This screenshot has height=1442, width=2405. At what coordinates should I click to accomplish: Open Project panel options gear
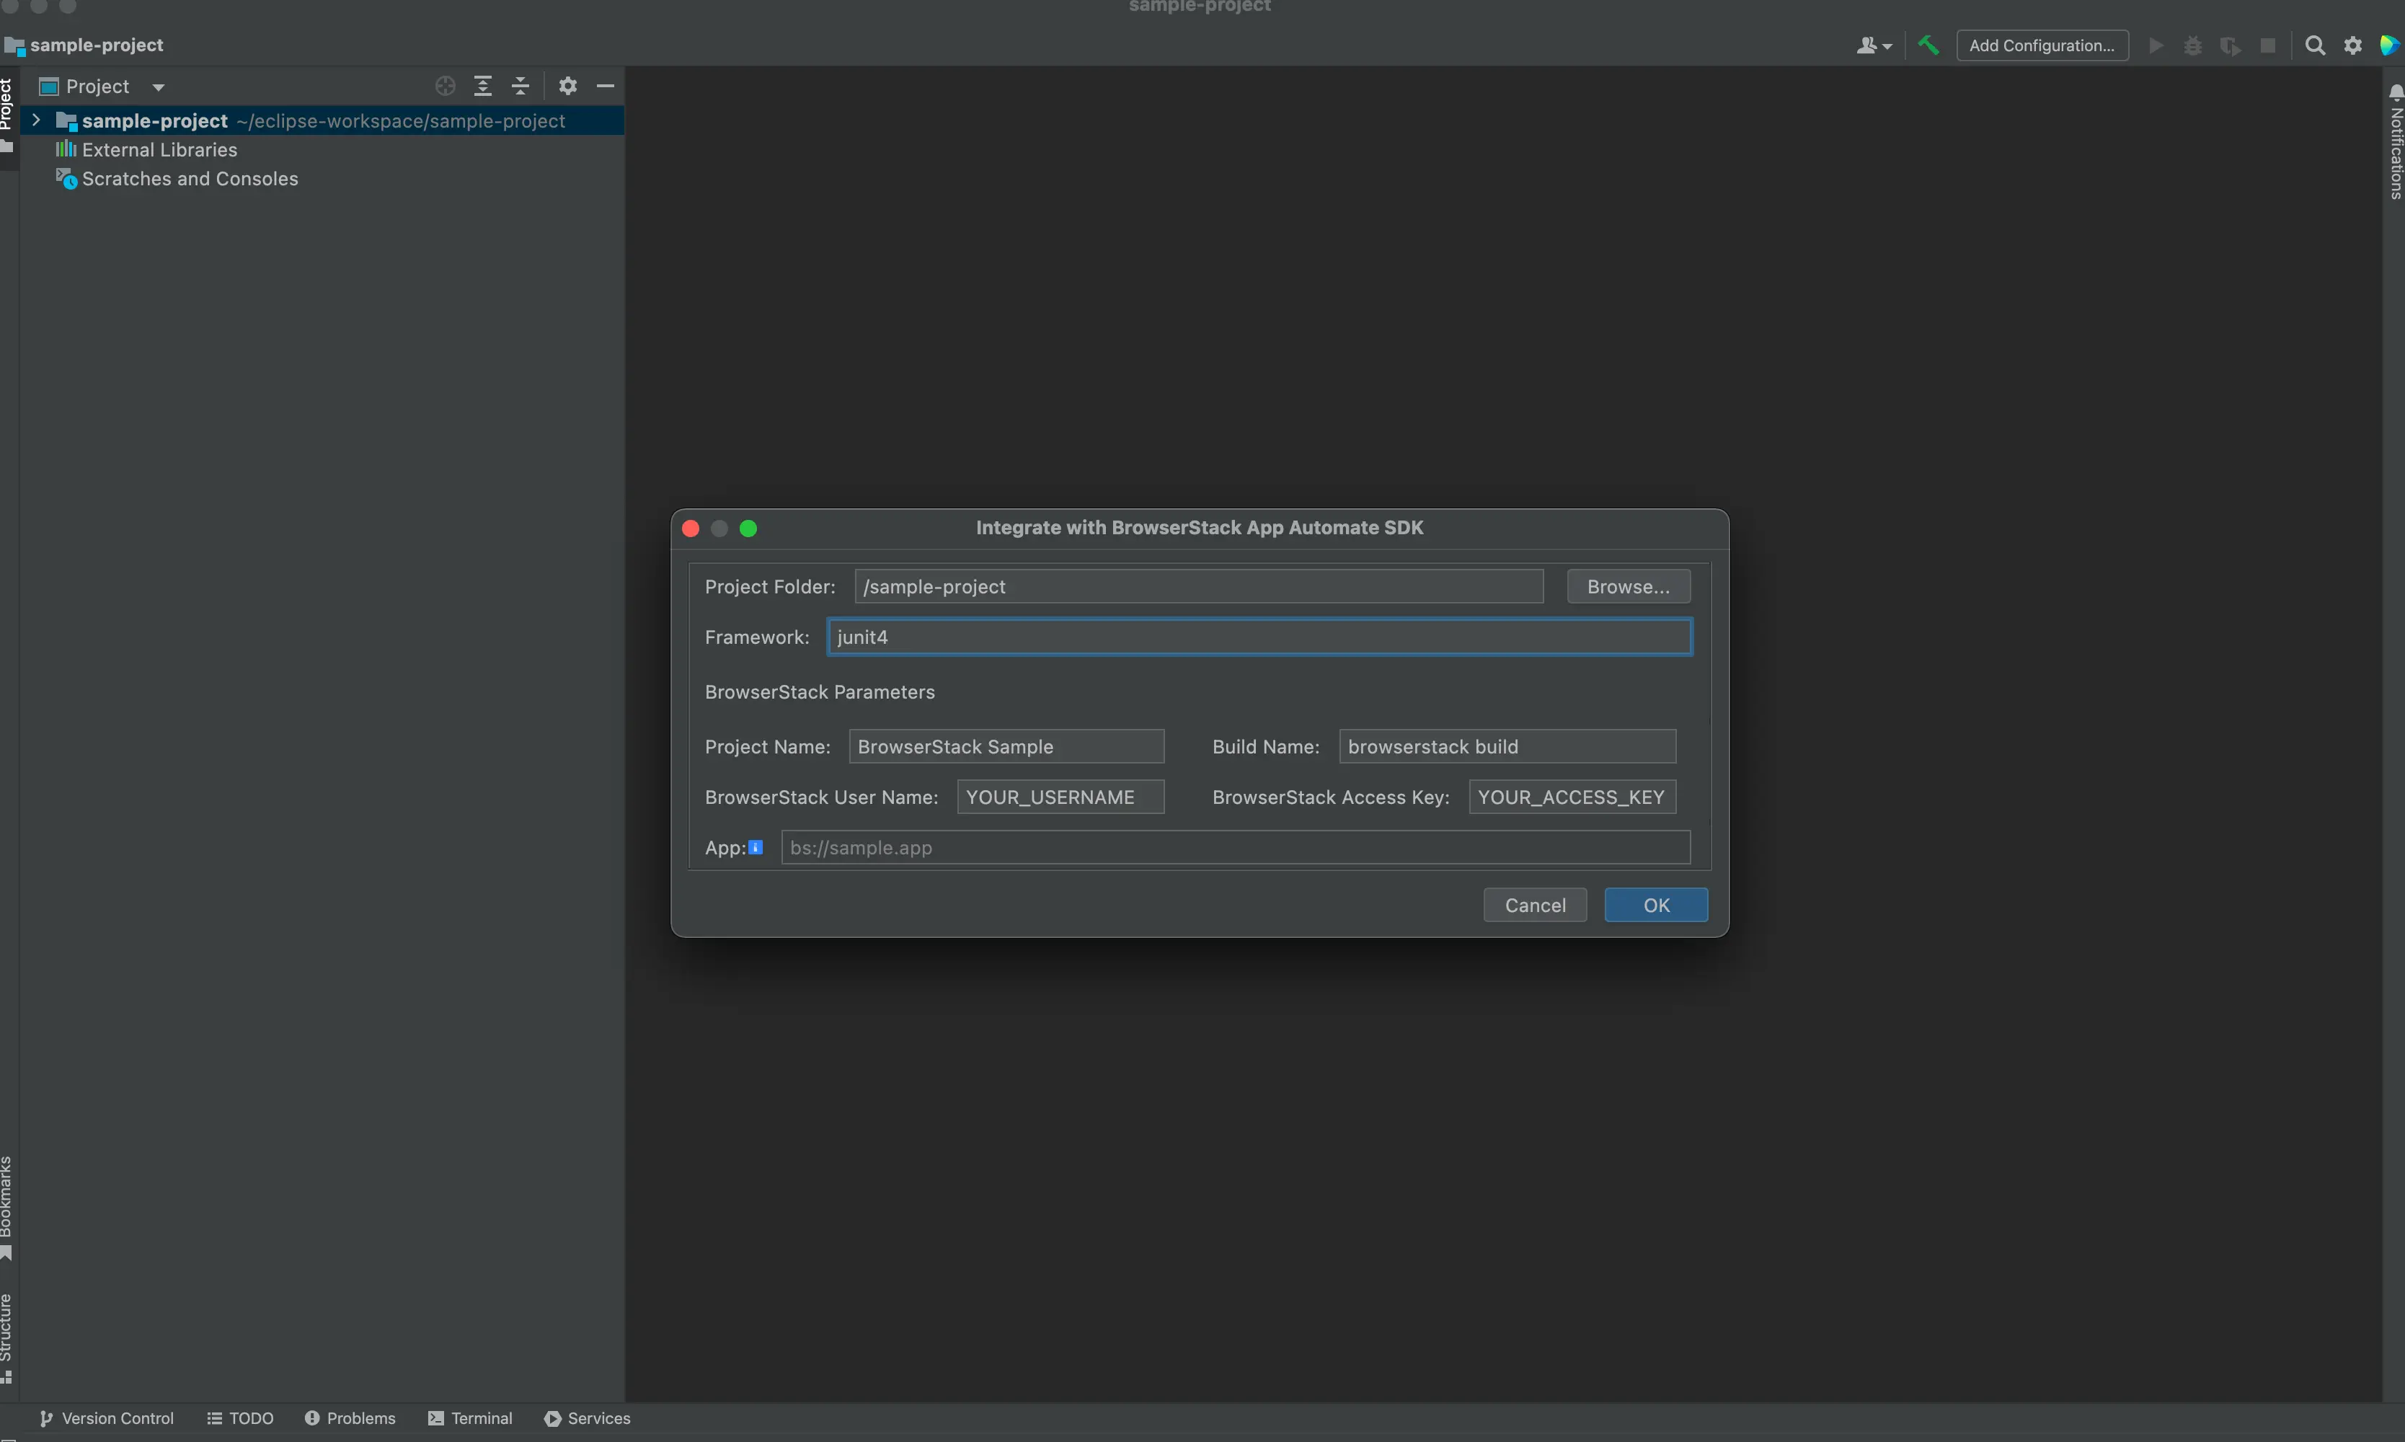point(568,87)
